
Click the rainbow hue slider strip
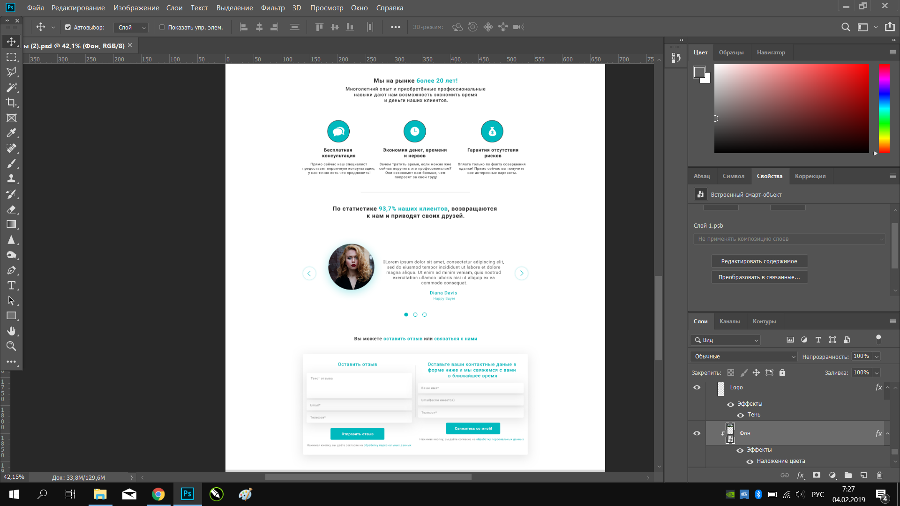(x=884, y=109)
